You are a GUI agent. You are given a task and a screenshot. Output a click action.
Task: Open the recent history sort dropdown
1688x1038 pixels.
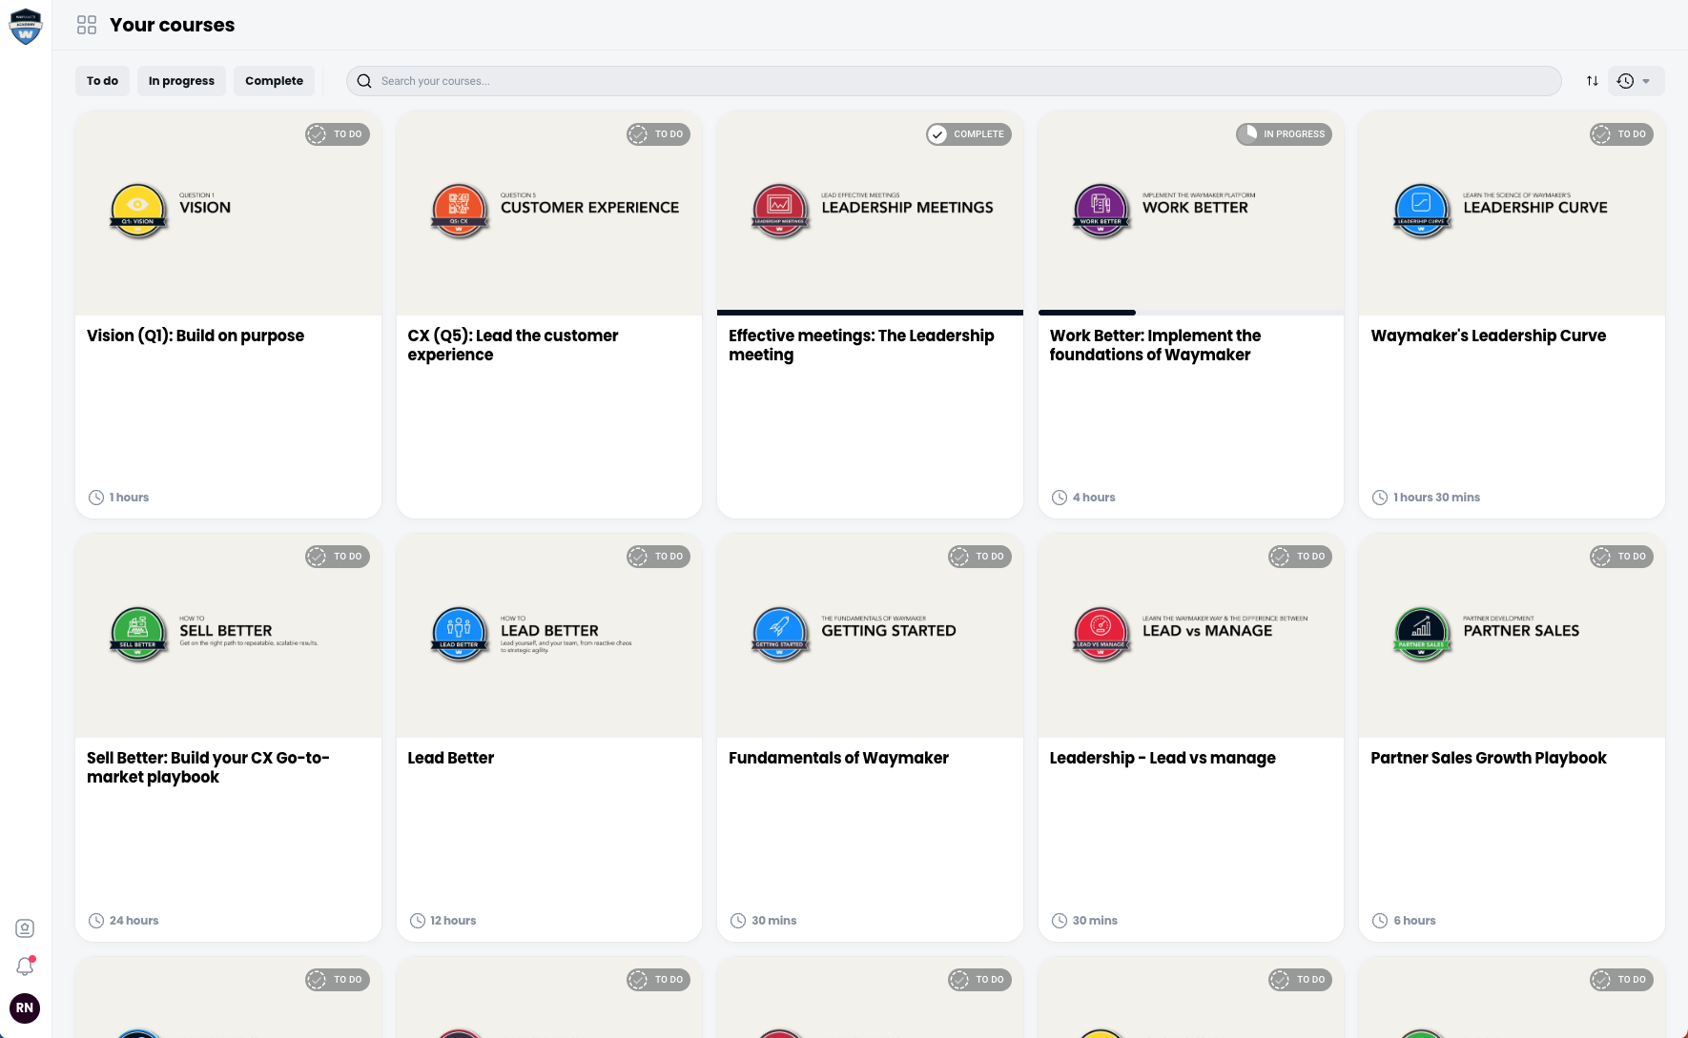click(x=1637, y=81)
